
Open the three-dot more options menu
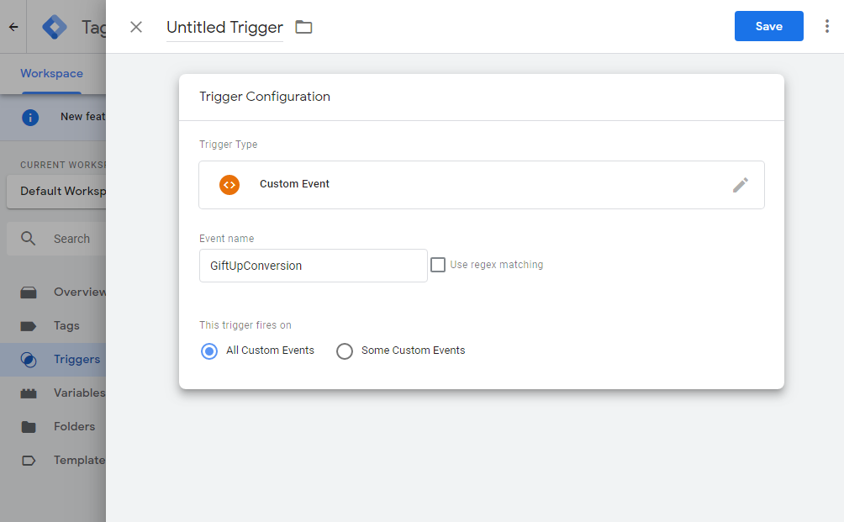coord(827,26)
